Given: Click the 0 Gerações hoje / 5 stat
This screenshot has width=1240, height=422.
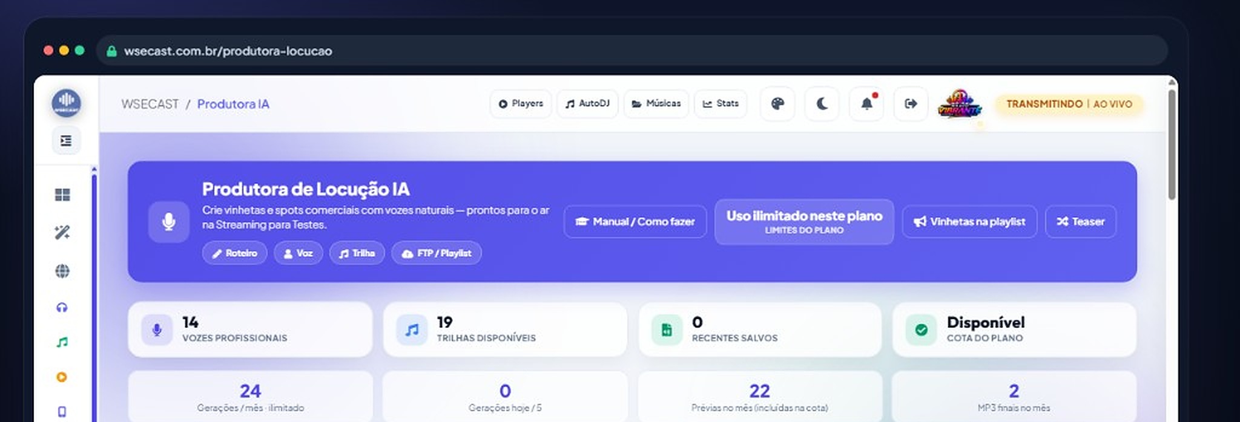Looking at the screenshot, I should pos(505,397).
